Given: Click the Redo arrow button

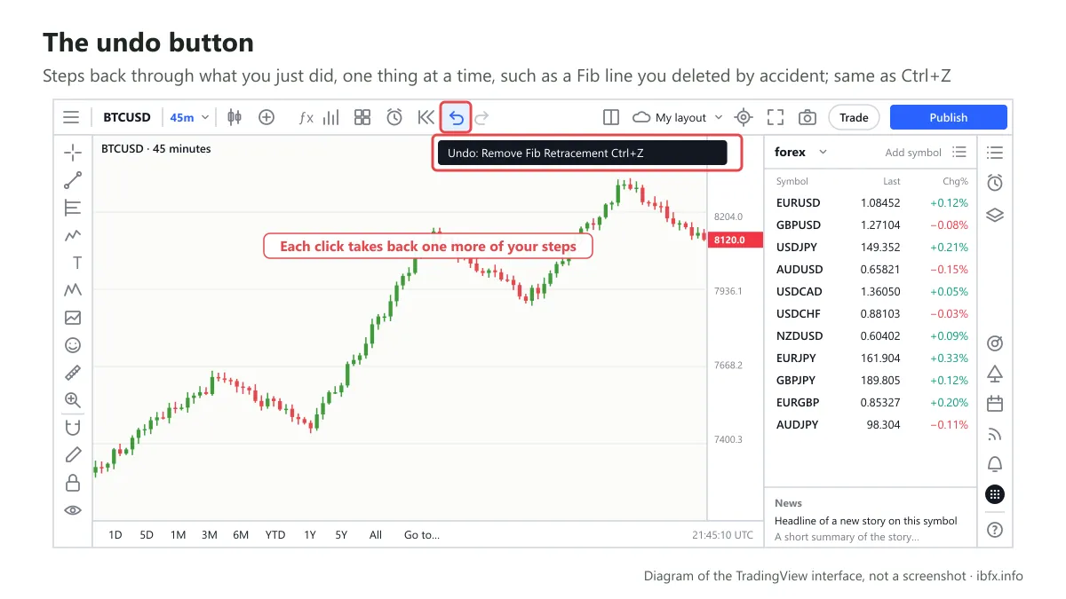Looking at the screenshot, I should click(481, 117).
